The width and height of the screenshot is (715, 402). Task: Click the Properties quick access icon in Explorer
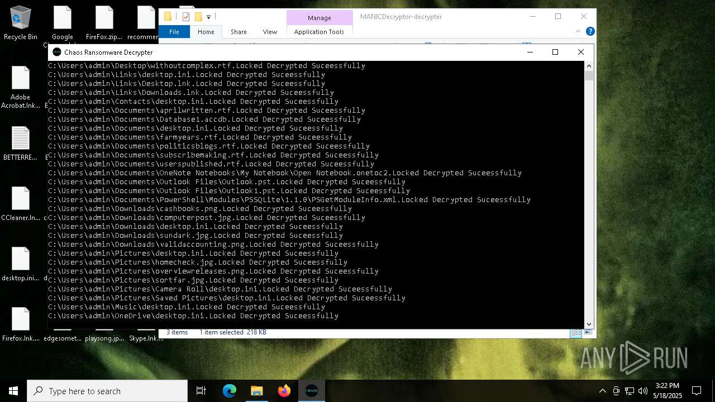click(186, 17)
